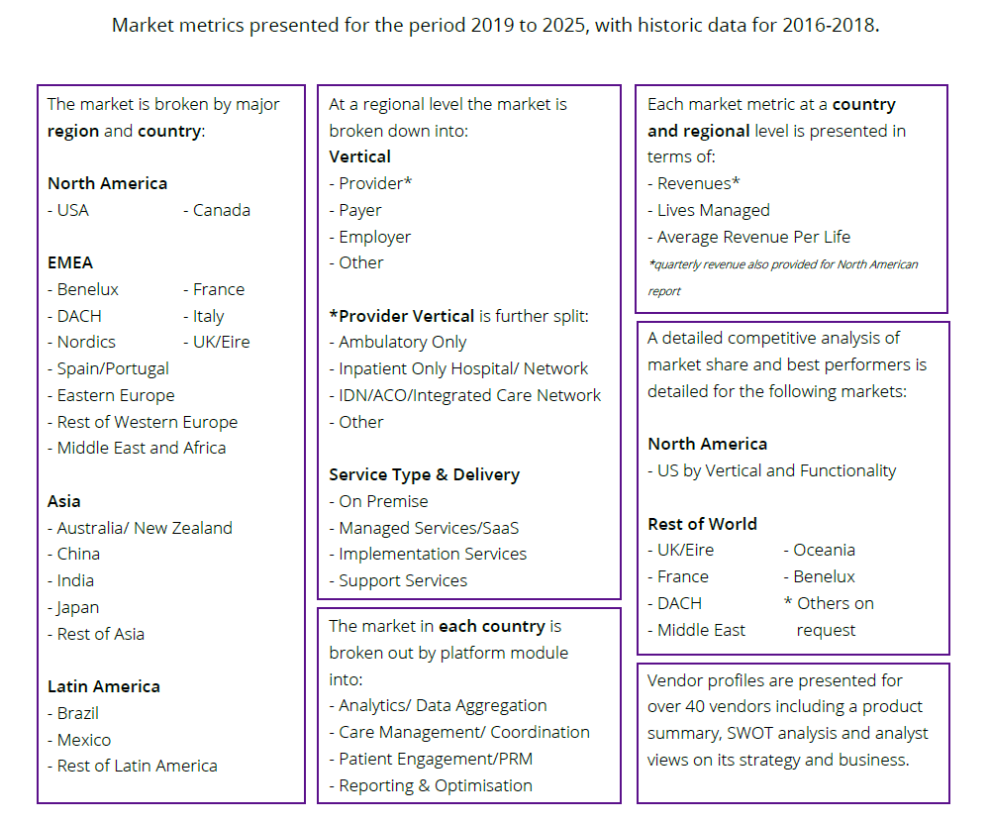Click the quarterly revenue footnote text
This screenshot has width=991, height=824.
tap(782, 277)
